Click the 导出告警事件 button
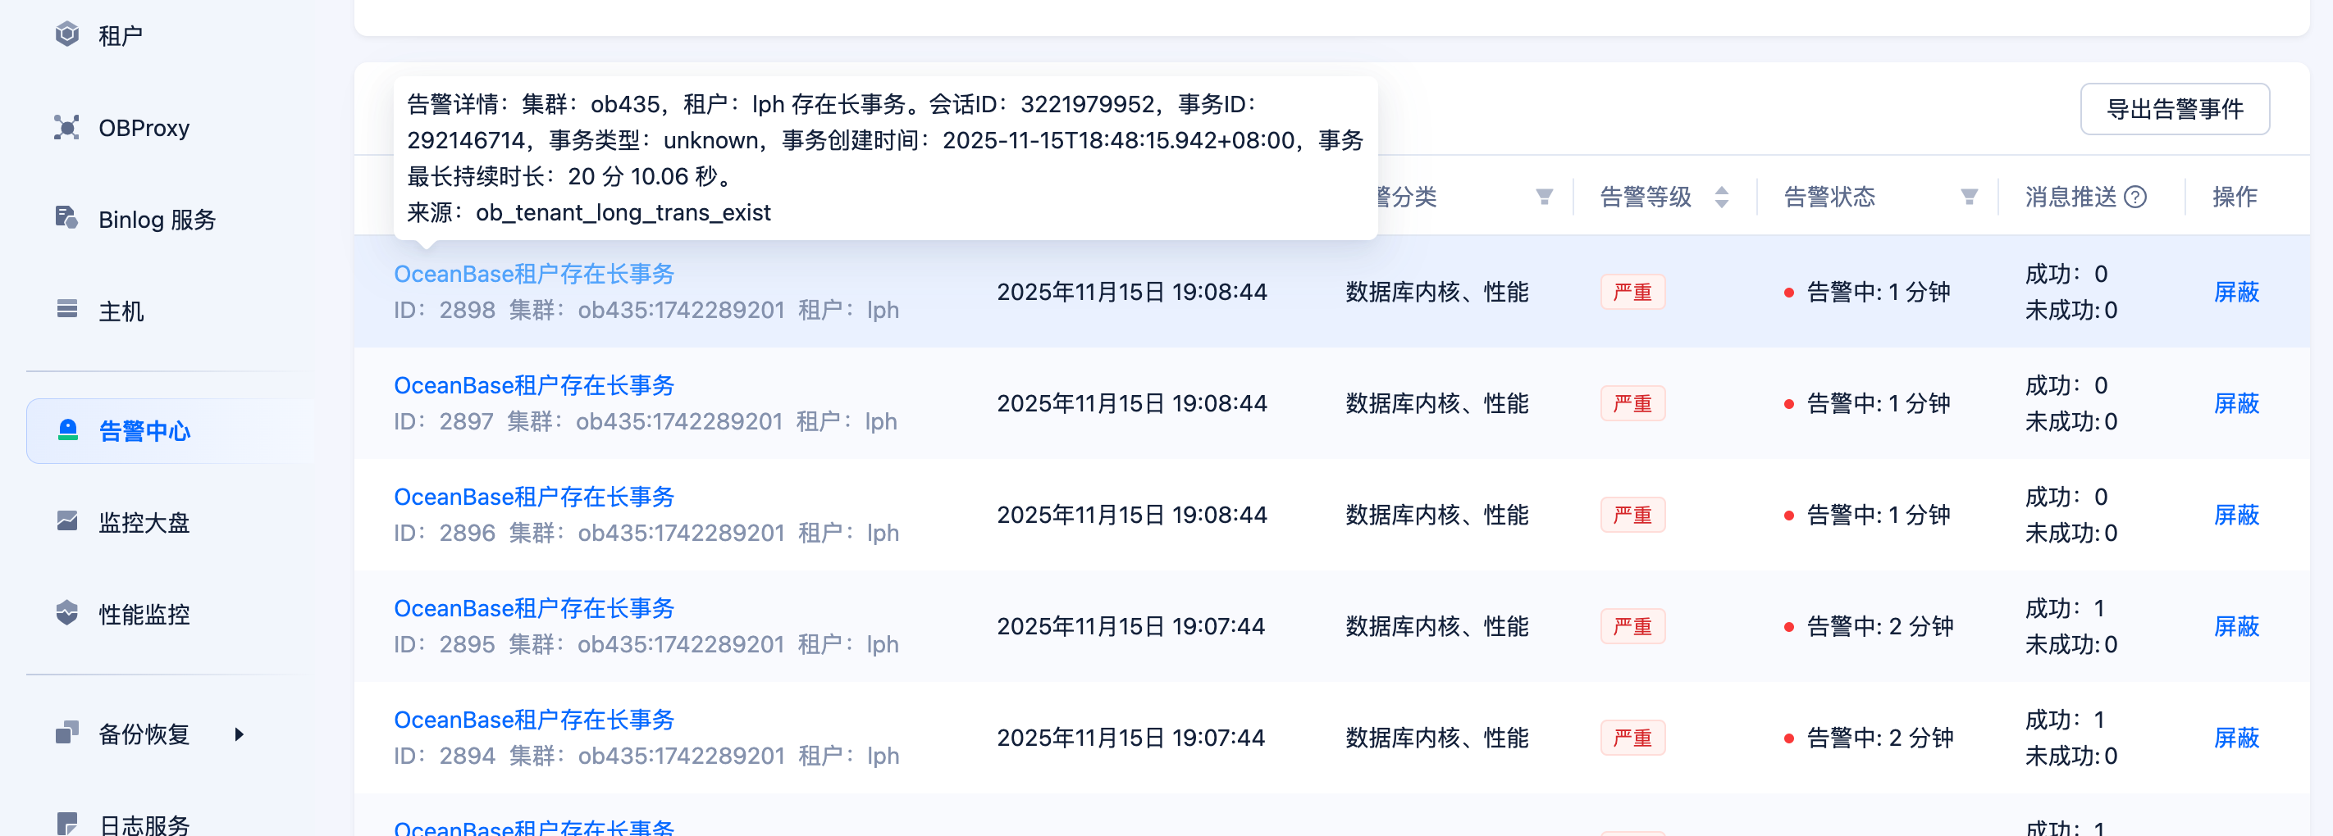 [2175, 110]
